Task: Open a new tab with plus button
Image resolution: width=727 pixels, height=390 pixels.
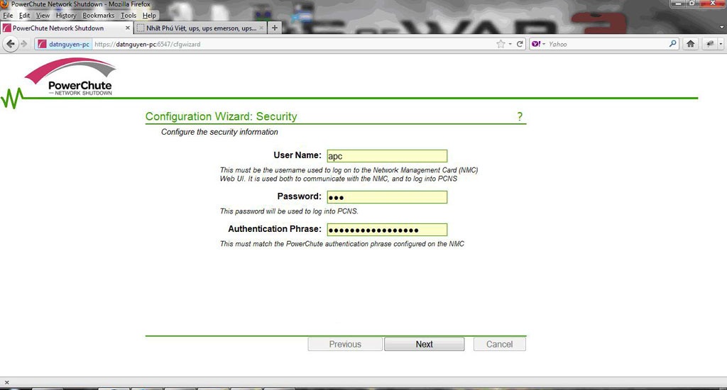Action: [x=275, y=28]
